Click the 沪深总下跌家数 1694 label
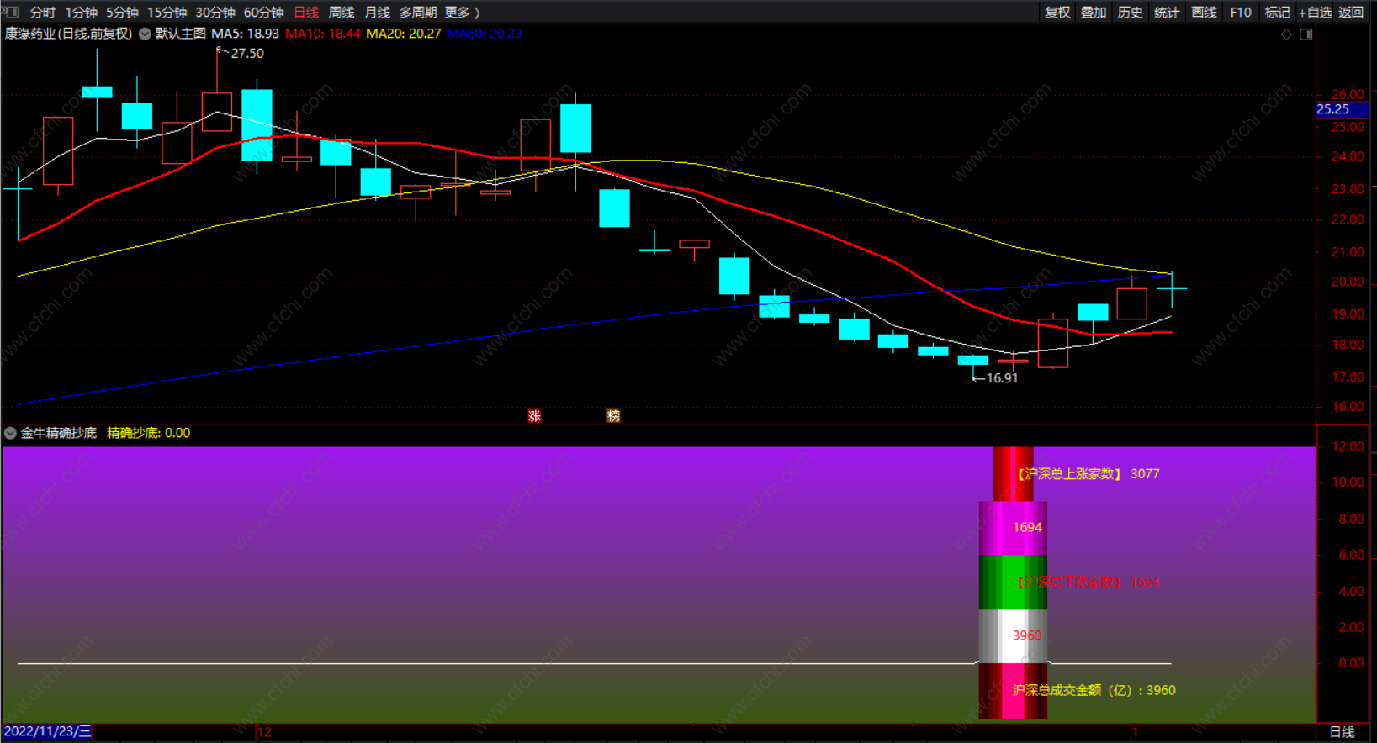The image size is (1377, 743). coord(1087,582)
